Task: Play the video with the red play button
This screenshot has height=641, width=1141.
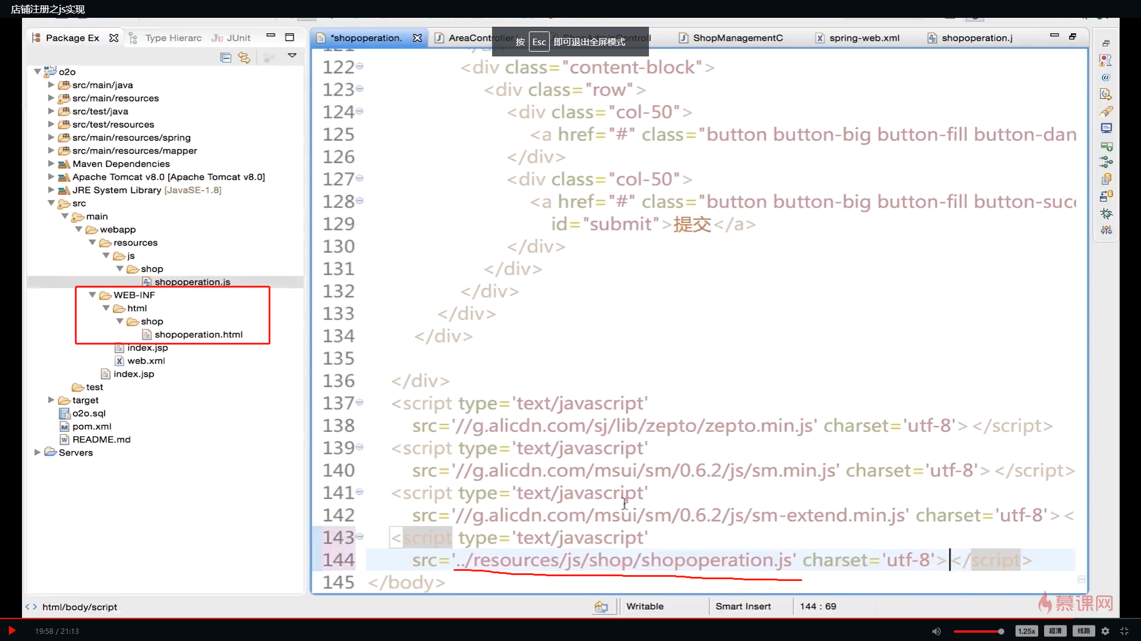Action: point(11,630)
